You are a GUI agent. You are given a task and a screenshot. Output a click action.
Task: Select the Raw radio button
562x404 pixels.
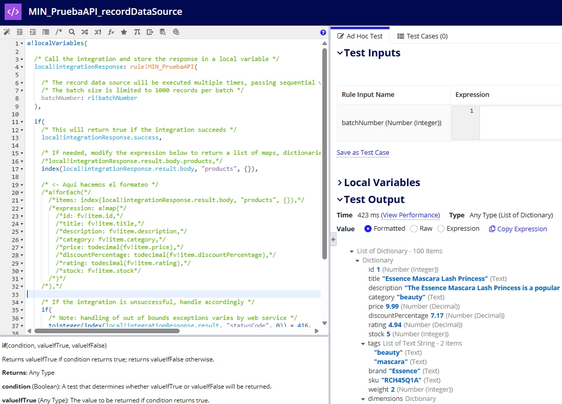[x=414, y=229]
